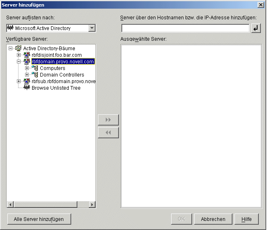Click the horizontal scrollbar thumb in server tree
267x230 pixels.
click(x=46, y=204)
